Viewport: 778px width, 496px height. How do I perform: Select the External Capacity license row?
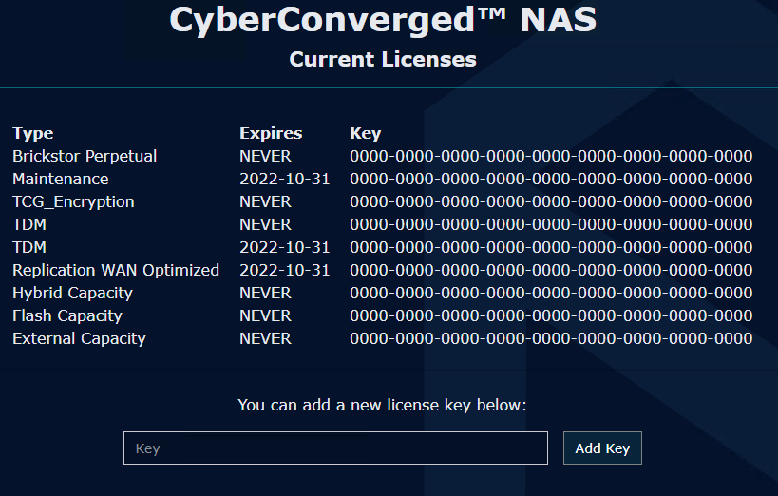(x=79, y=338)
